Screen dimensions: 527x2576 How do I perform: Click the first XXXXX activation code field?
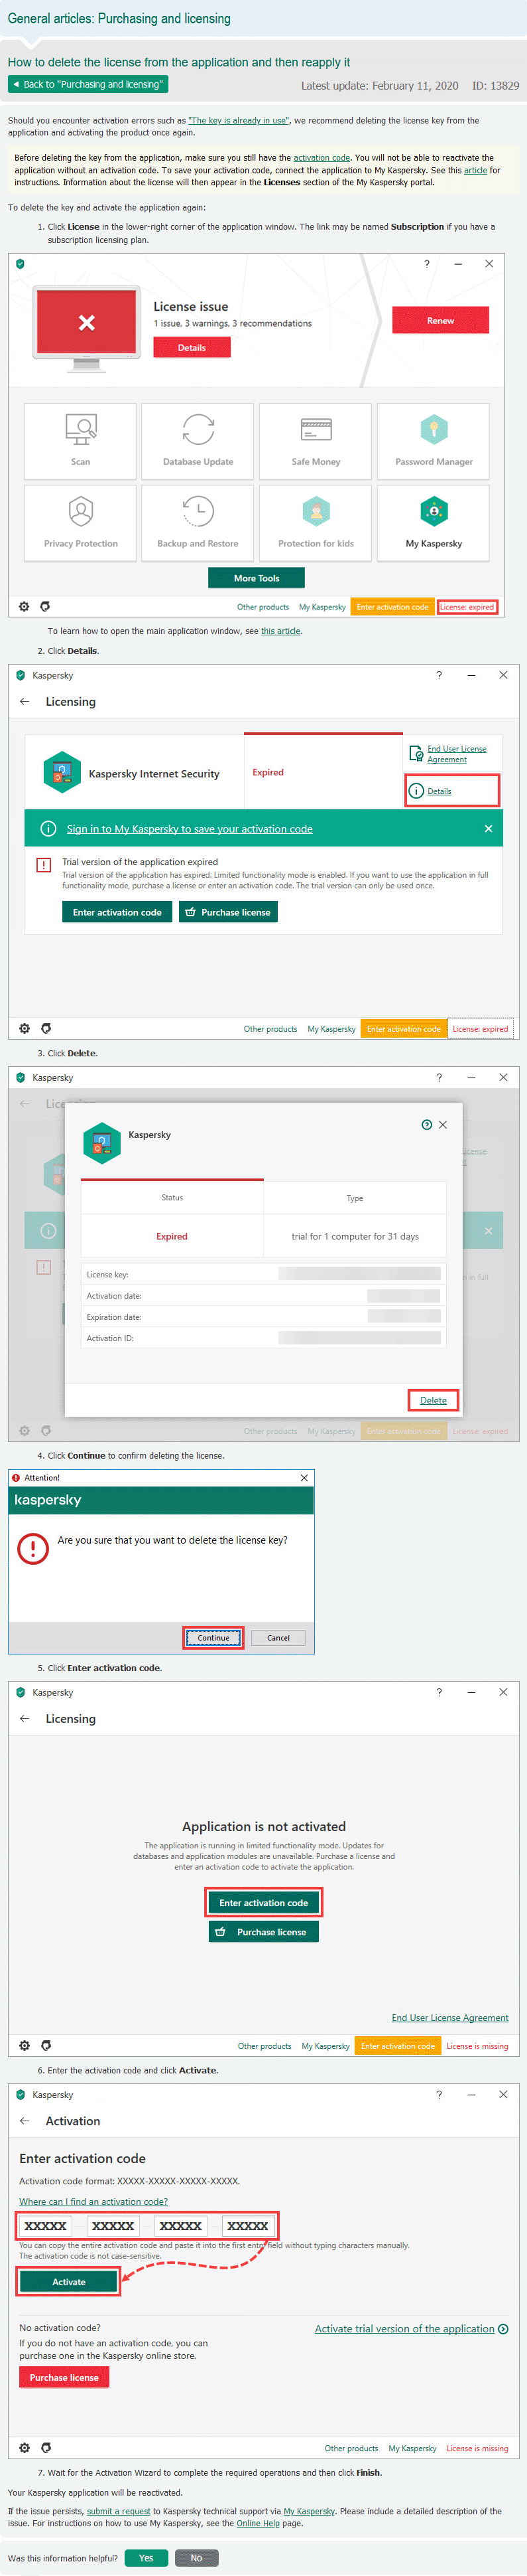click(45, 2225)
